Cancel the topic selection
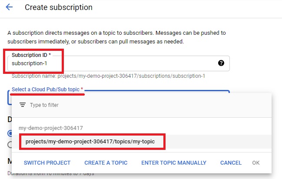The image size is (282, 179). pos(231,163)
